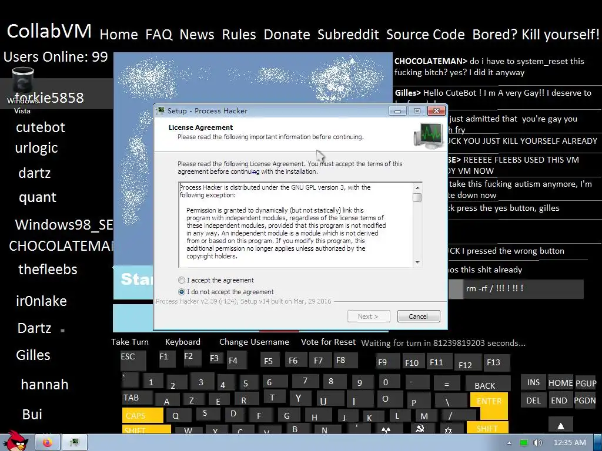Click the F1 key on virtual keyboard

click(x=166, y=358)
